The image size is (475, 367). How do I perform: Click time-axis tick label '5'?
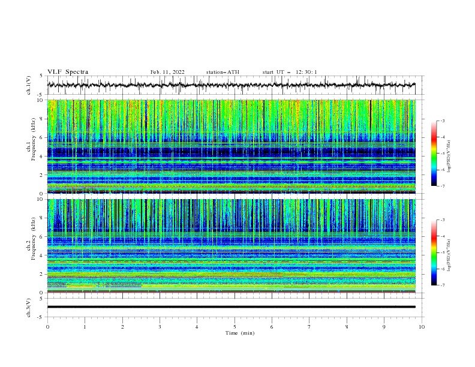[235, 327]
